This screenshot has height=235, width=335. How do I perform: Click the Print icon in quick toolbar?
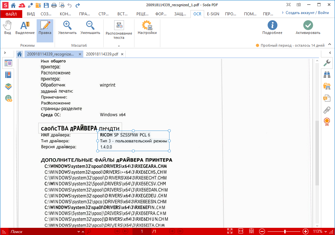pyautogui.click(x=53, y=5)
